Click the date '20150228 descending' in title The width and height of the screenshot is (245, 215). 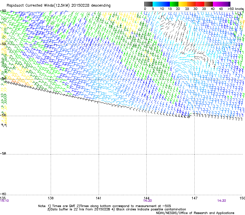pos(91,6)
